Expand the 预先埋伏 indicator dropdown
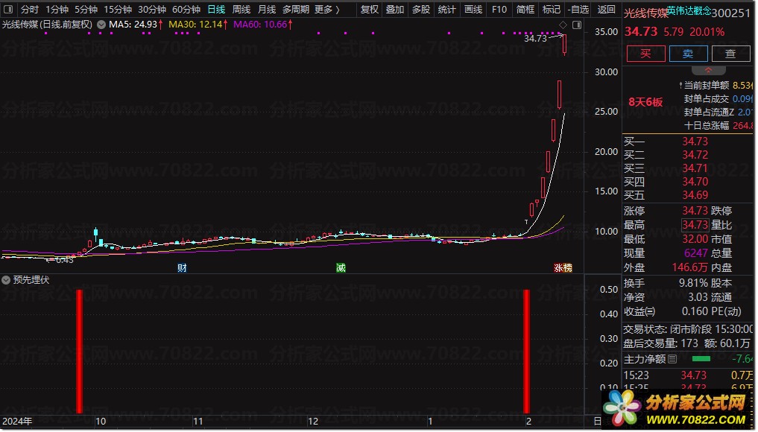This screenshot has height=432, width=758. tap(6, 280)
